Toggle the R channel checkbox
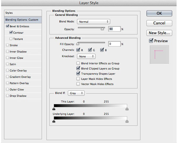This screenshot has width=178, height=143. (78, 50)
